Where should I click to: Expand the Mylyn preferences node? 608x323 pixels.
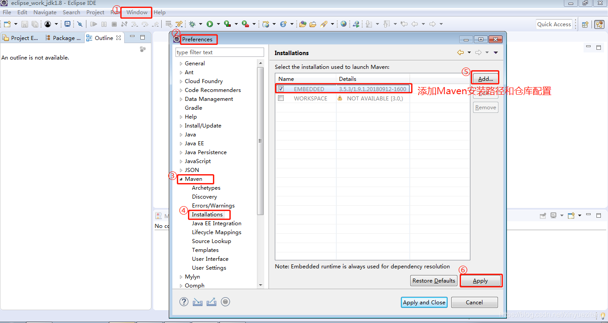(181, 277)
